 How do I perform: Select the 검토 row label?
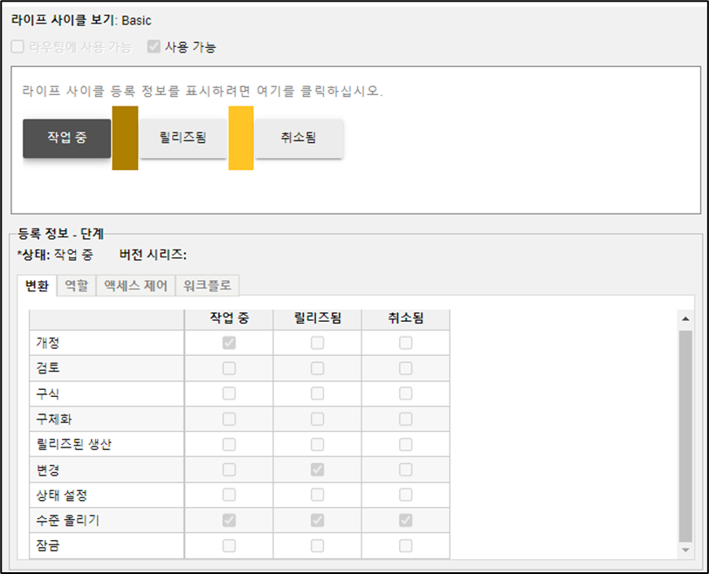coord(48,368)
